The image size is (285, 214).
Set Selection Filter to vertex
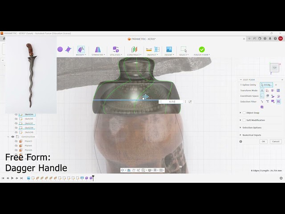coord(262,102)
